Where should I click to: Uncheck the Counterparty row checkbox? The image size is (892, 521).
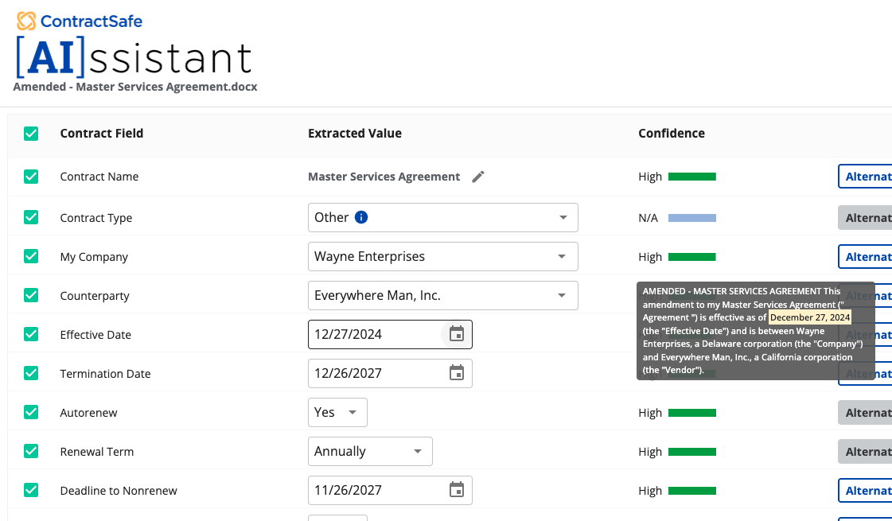pos(31,295)
